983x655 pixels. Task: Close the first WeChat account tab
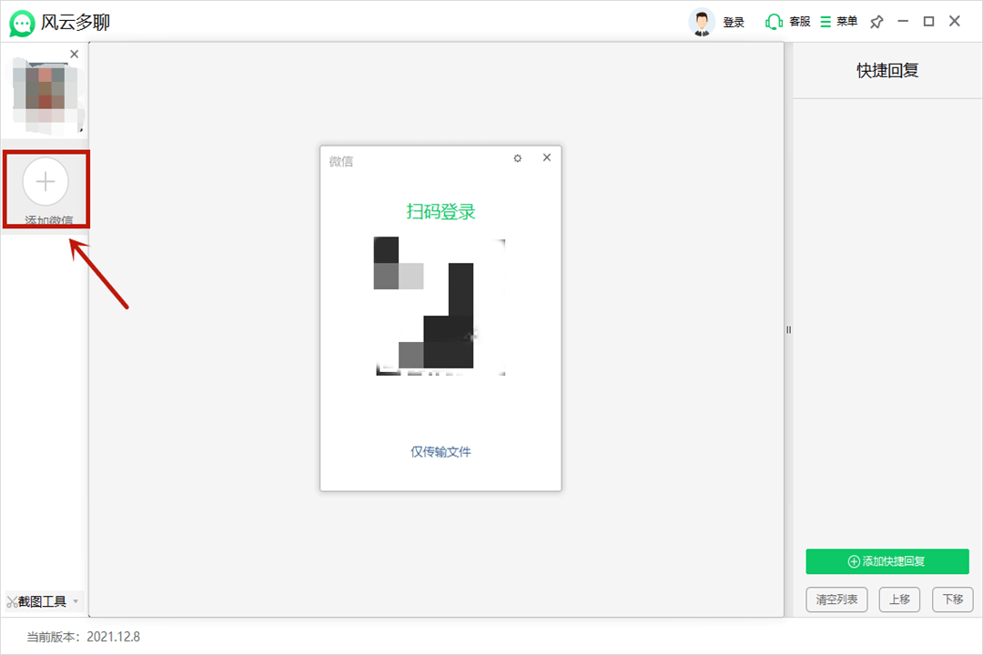point(75,55)
